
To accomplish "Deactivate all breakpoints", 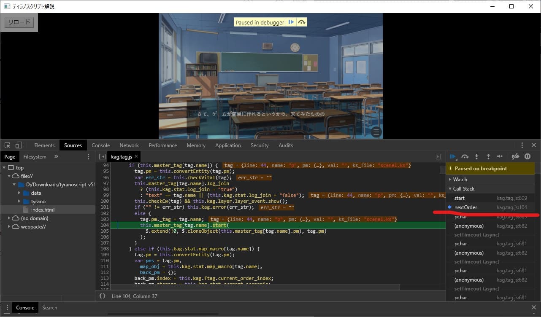I will pyautogui.click(x=515, y=156).
